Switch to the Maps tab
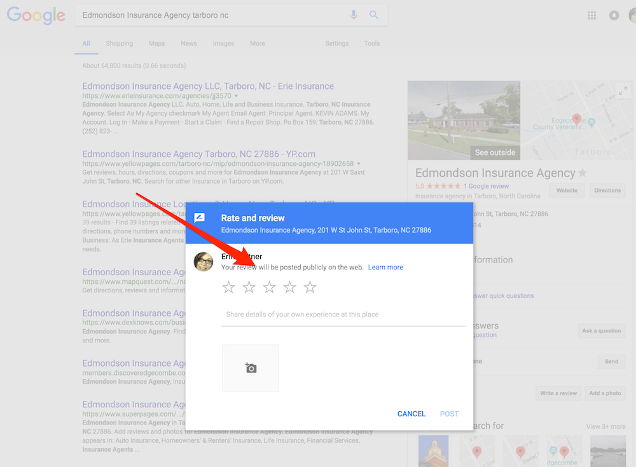This screenshot has height=467, width=636. 156,43
